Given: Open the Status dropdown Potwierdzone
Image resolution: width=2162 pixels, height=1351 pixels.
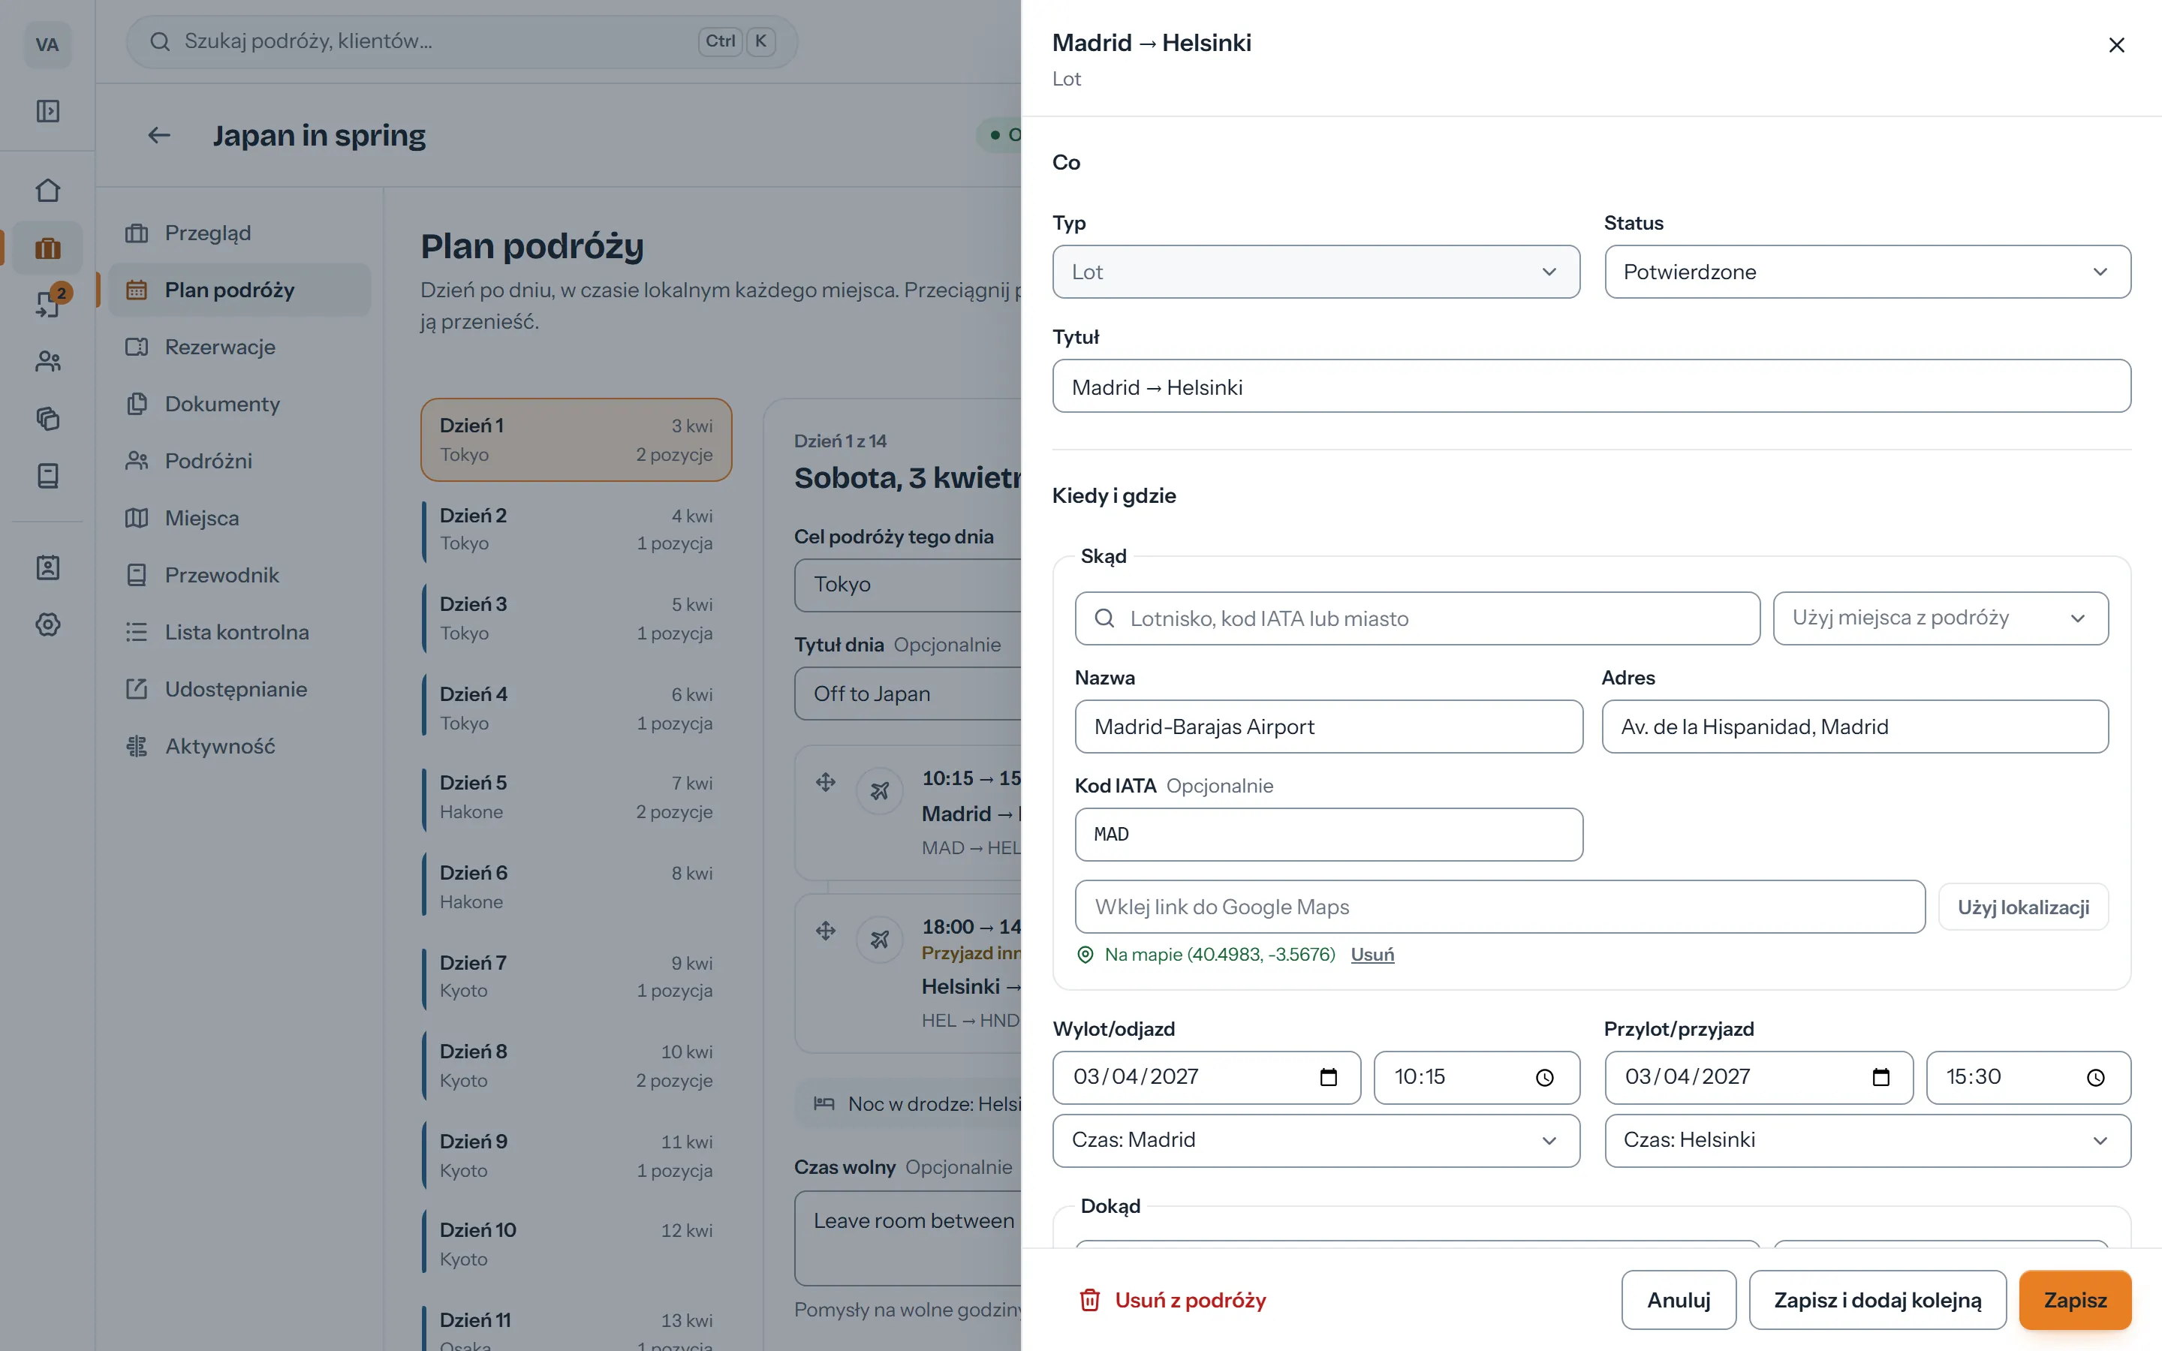Looking at the screenshot, I should [x=1867, y=272].
